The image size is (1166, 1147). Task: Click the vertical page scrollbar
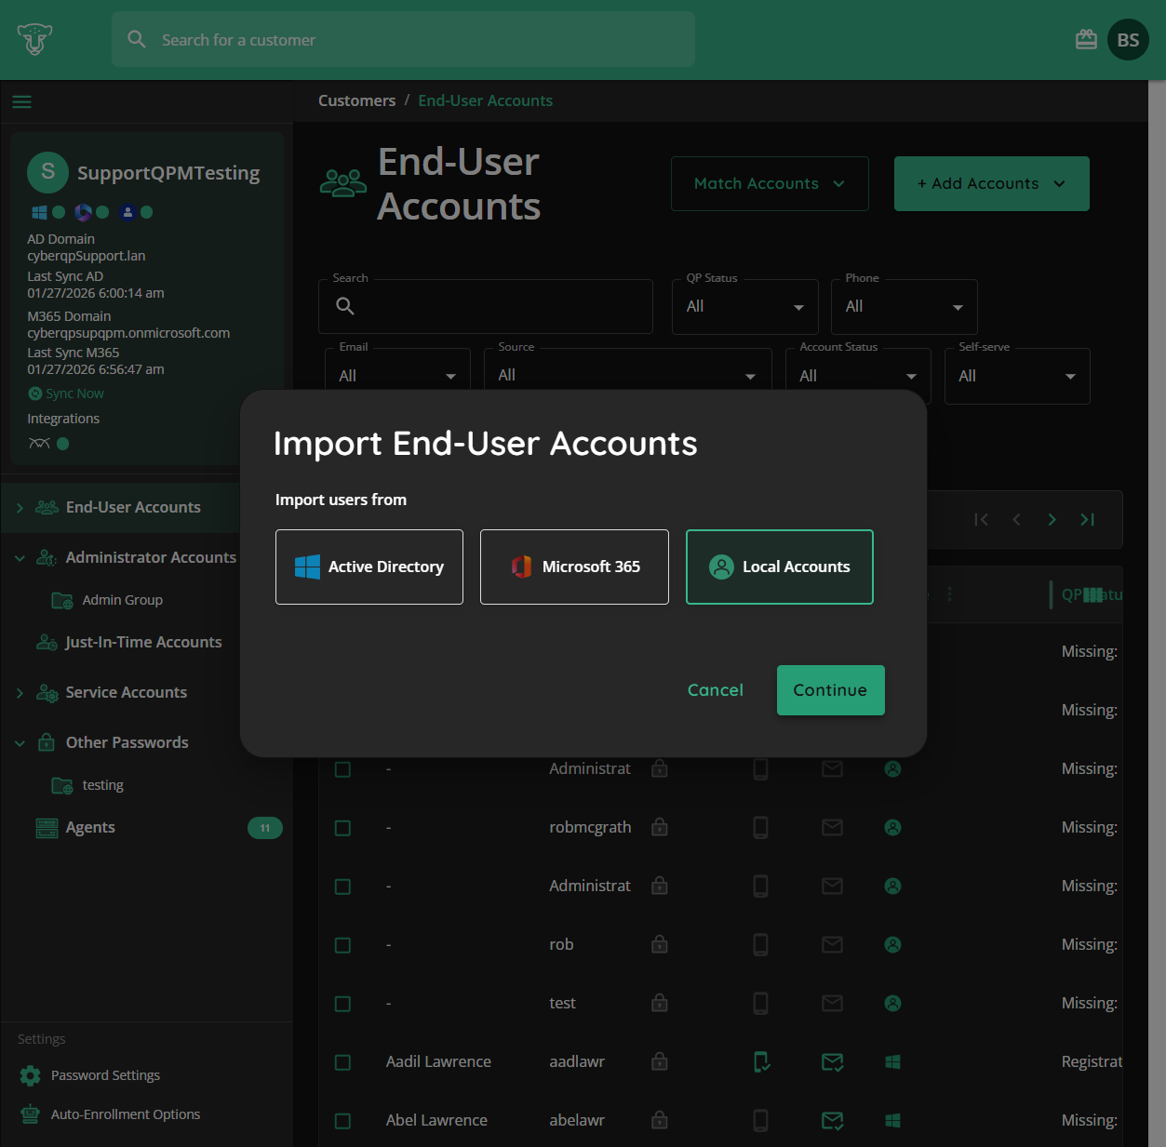click(x=1157, y=613)
